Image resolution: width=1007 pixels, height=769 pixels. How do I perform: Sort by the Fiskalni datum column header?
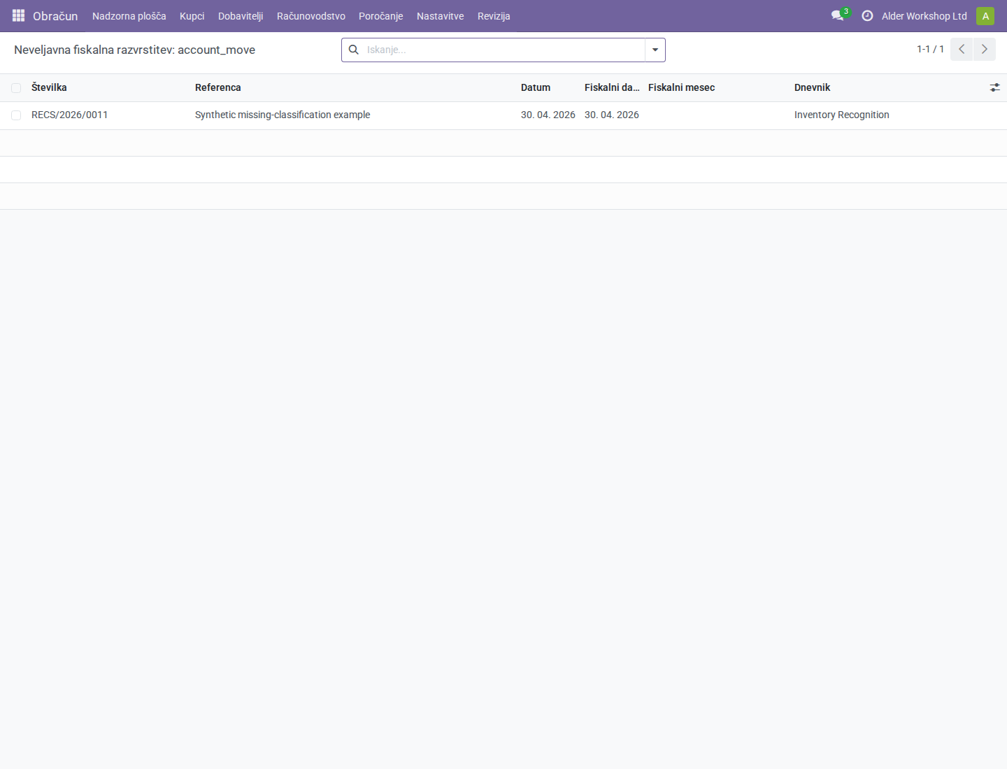pos(612,87)
